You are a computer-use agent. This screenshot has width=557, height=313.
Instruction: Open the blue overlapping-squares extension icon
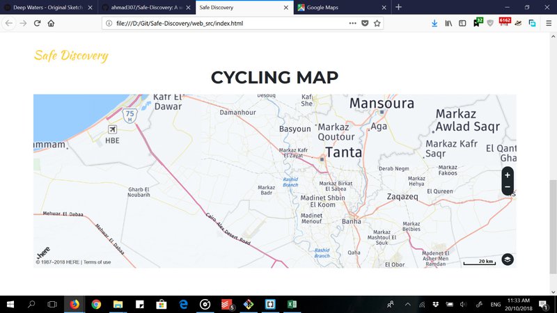click(532, 24)
